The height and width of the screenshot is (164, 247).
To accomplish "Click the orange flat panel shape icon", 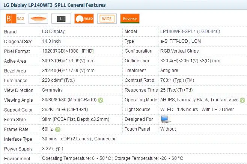I will [38, 19].
